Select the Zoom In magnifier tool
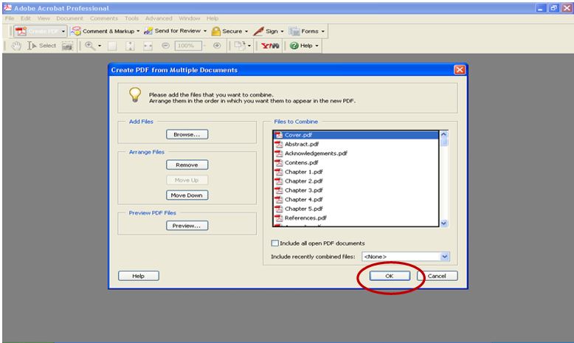 [90, 46]
